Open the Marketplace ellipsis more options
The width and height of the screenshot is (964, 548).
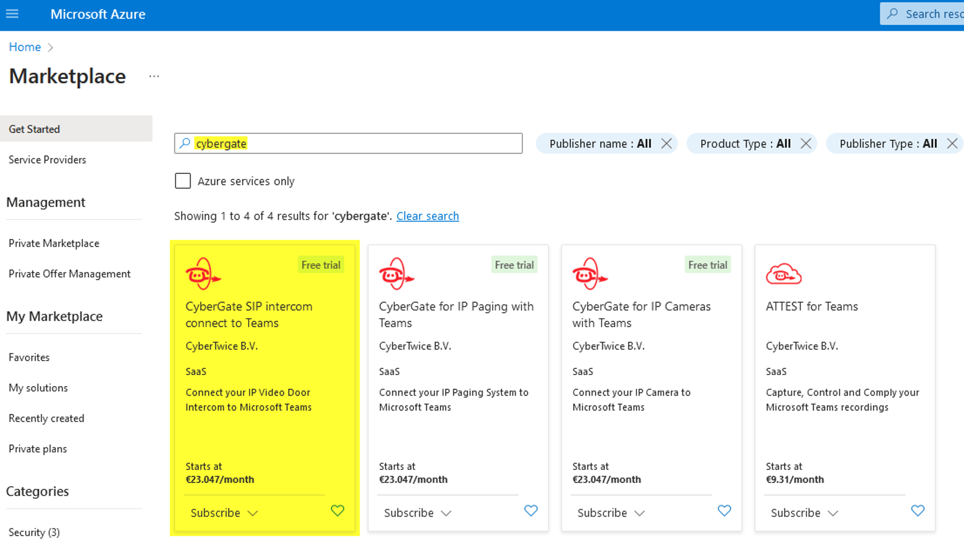point(154,77)
